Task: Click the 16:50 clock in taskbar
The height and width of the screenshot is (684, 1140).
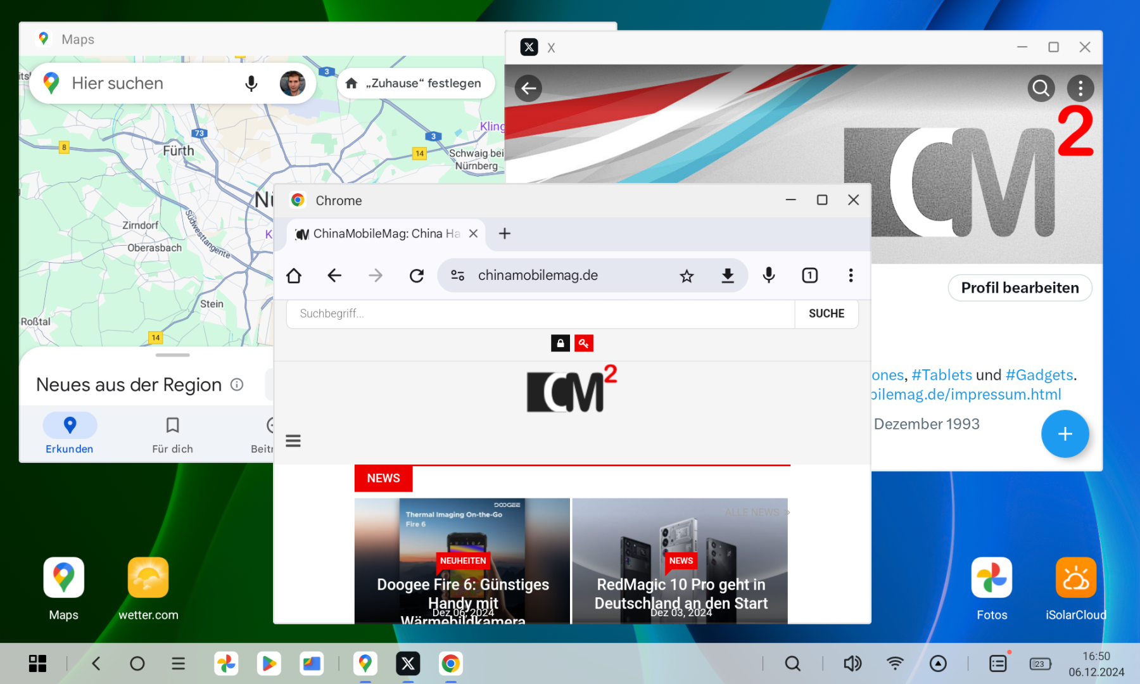Action: point(1096,656)
